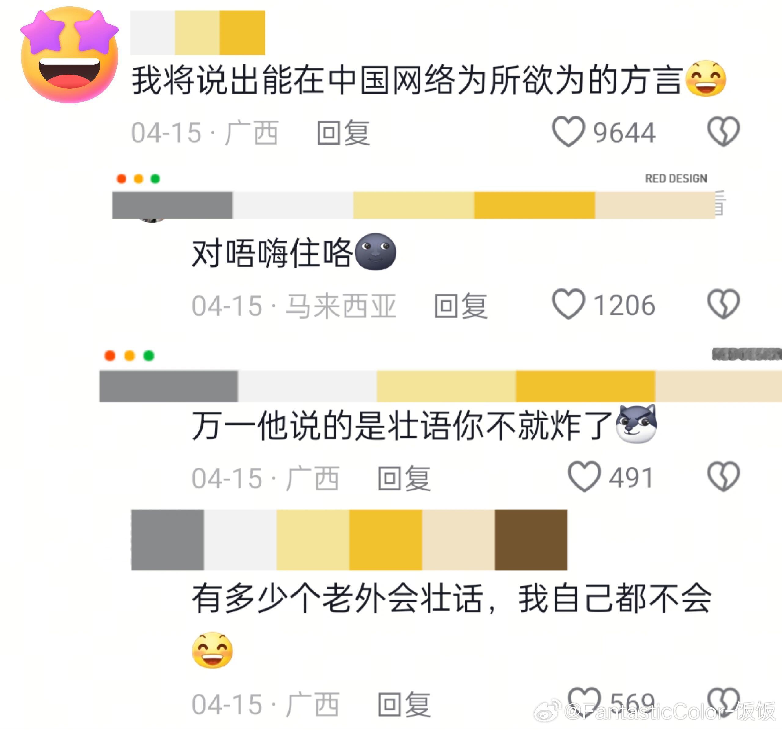
Task: Dislike the 对唔嗨住咯 comment
Action: [723, 304]
